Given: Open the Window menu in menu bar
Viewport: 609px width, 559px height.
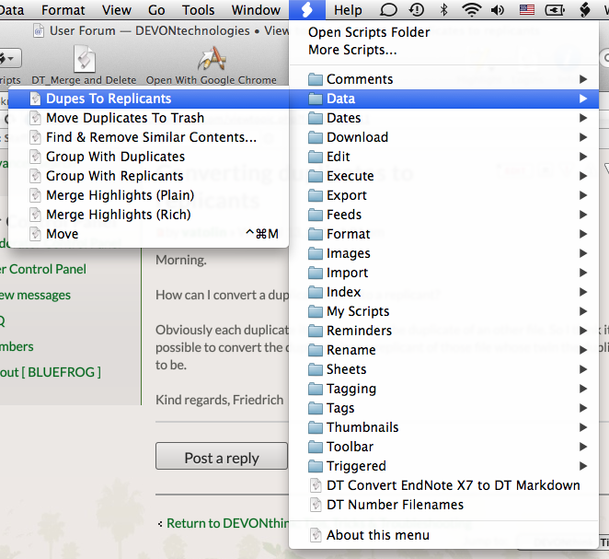Looking at the screenshot, I should click(x=256, y=10).
